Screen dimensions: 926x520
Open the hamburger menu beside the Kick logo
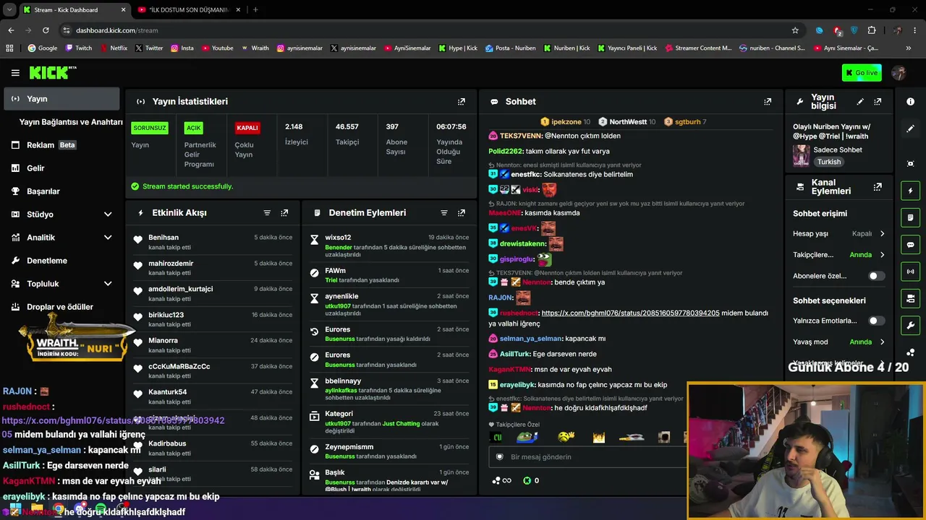(x=15, y=73)
